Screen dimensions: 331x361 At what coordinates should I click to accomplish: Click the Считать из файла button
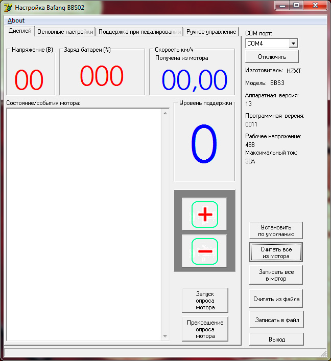pos(276,299)
